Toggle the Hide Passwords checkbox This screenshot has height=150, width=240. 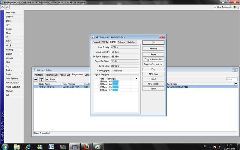point(215,7)
